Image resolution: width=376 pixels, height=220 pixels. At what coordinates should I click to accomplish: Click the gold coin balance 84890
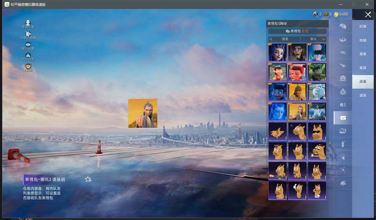[x=341, y=14]
